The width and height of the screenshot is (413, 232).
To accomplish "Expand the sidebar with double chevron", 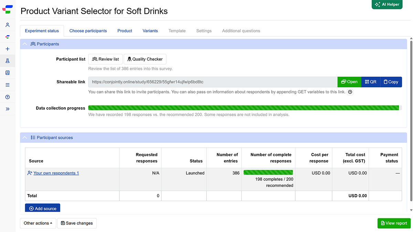I will pos(8,109).
